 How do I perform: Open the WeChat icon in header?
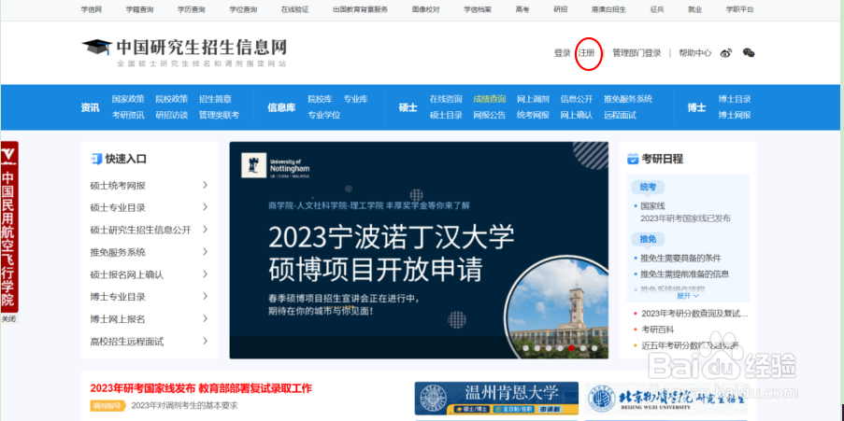(748, 52)
